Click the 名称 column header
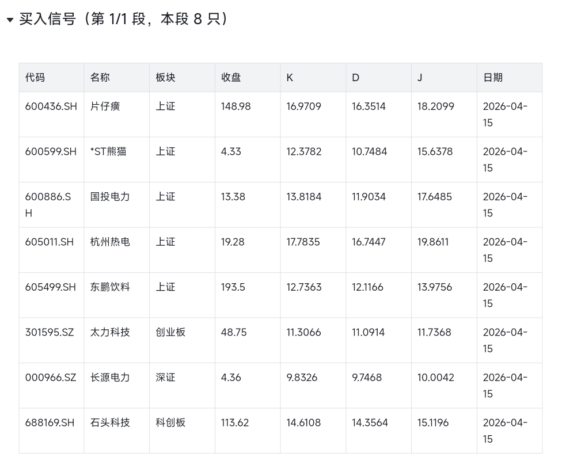The image size is (585, 472). point(100,77)
